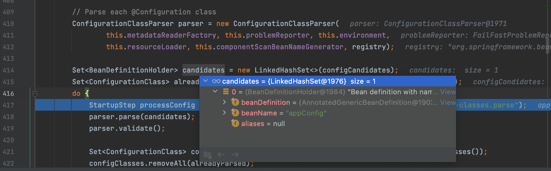Click the forward arrow in popup toolbar

coord(235,155)
